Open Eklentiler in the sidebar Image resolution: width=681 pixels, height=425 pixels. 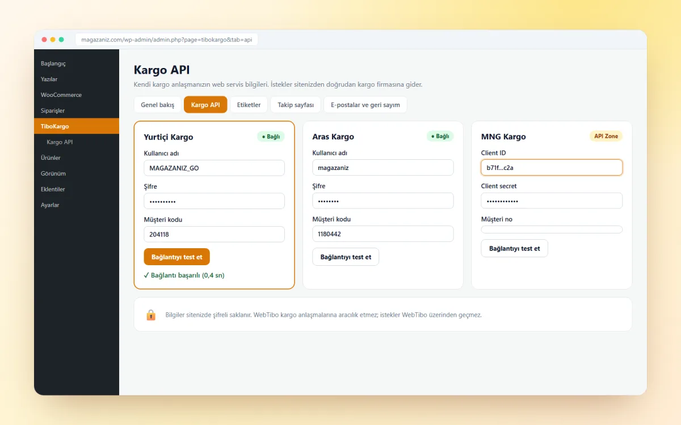[x=77, y=189]
